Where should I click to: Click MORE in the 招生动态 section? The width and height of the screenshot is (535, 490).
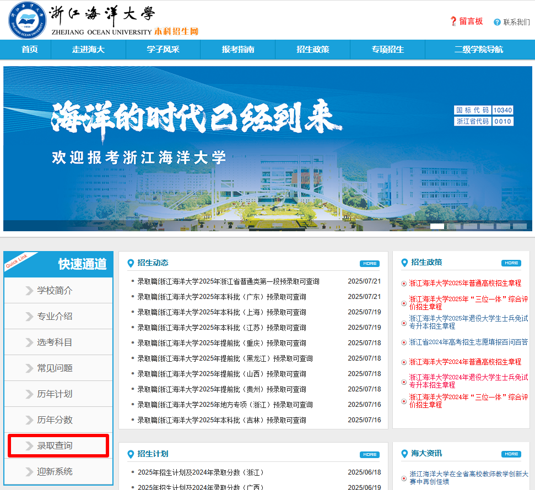(x=370, y=264)
